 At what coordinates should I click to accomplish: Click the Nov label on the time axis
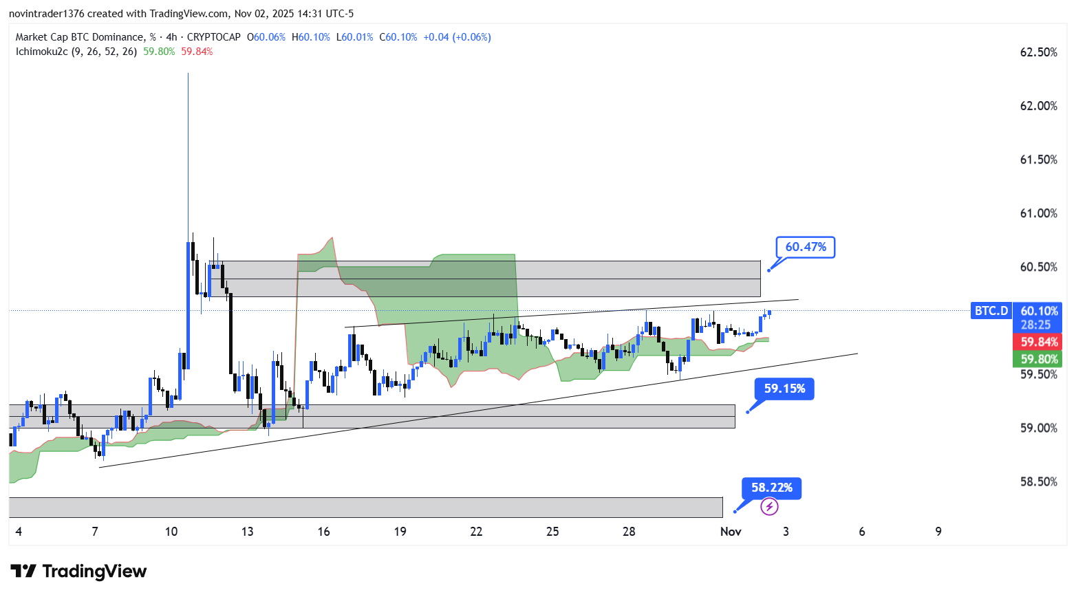tap(730, 531)
